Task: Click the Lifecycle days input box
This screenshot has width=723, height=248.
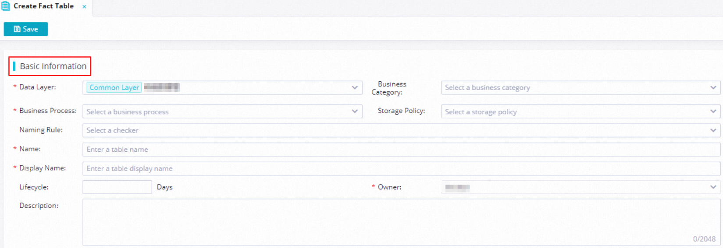Action: click(x=117, y=187)
